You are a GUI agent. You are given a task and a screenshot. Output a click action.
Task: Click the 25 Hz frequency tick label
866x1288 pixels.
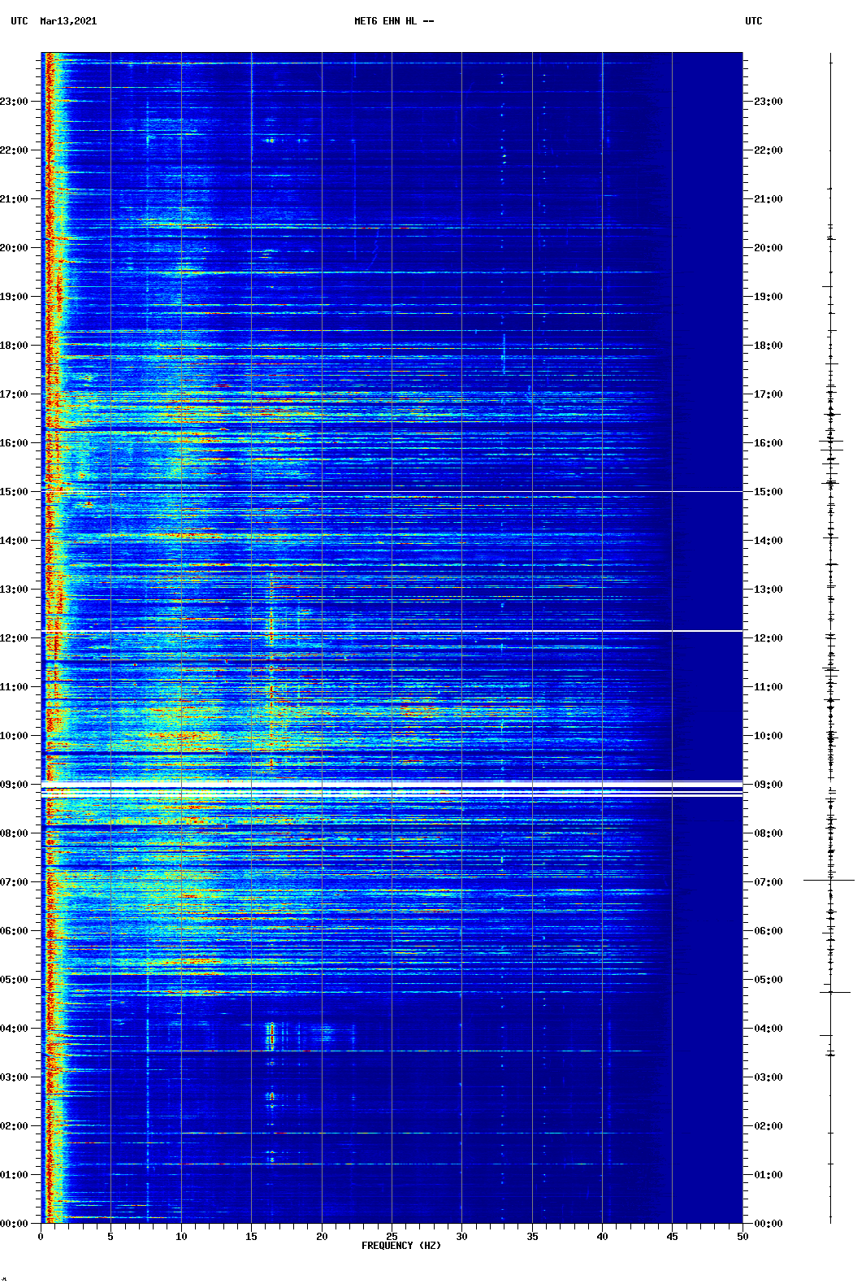pos(392,1236)
